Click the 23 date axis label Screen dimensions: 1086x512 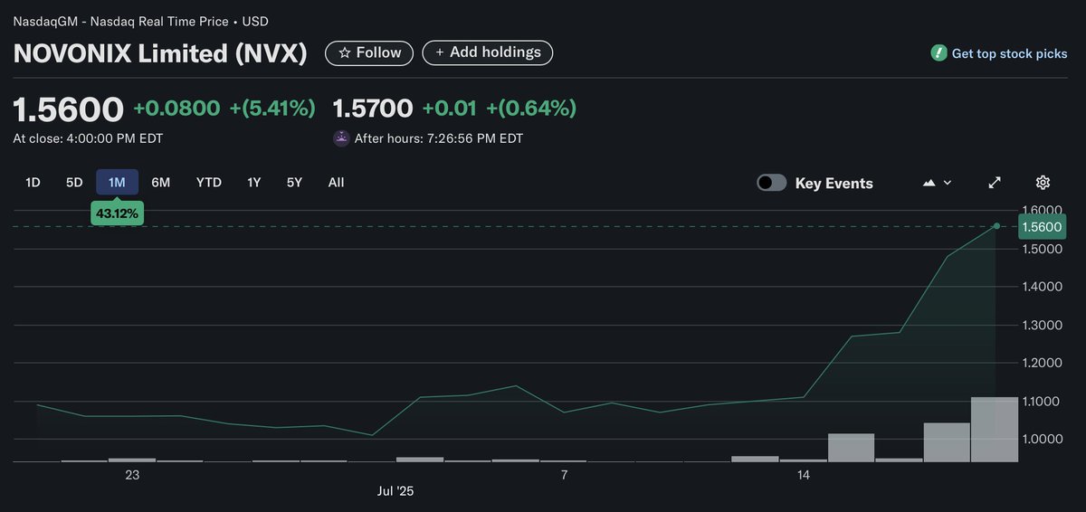coord(132,475)
